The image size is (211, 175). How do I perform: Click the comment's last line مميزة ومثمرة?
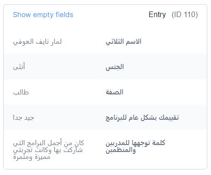(x=32, y=157)
